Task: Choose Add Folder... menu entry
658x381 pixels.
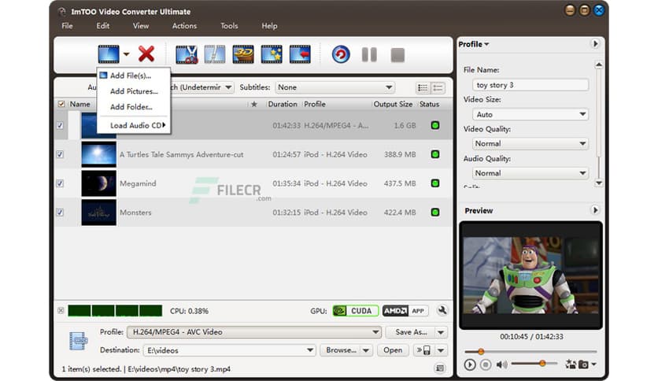Action: 134,107
